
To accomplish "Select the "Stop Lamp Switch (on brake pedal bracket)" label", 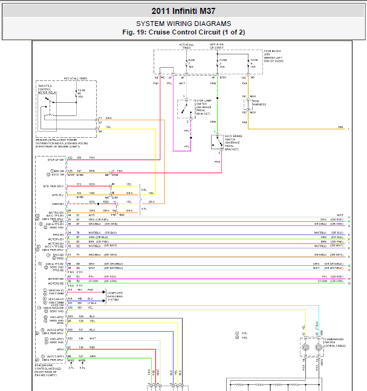I will pos(204,107).
